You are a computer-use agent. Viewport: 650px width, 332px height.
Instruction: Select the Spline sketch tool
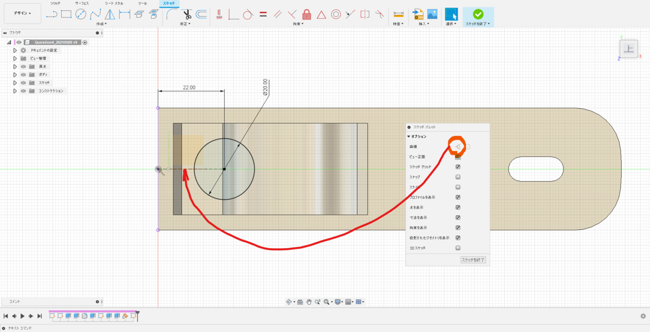[x=95, y=14]
